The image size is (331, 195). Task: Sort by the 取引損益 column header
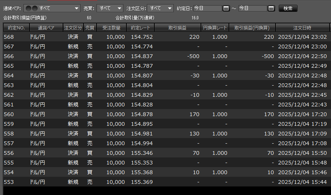tap(177, 28)
